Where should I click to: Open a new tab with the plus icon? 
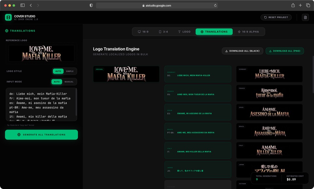pos(300,5)
